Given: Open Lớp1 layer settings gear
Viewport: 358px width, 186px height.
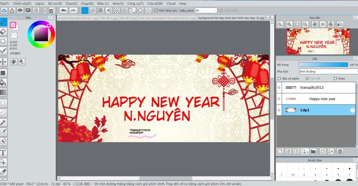Looking at the screenshot, I should click(x=352, y=110).
